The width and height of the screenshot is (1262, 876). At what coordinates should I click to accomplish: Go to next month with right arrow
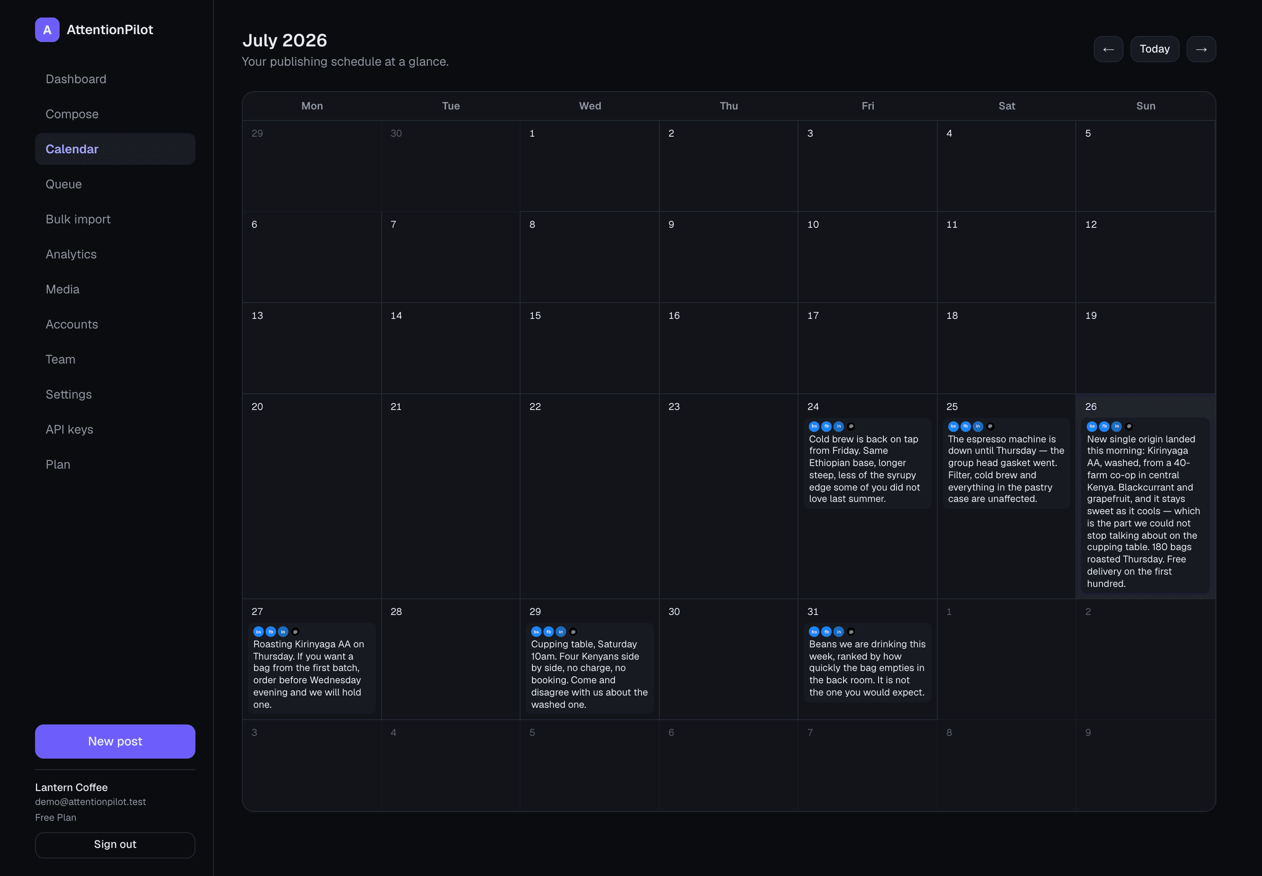(1201, 49)
